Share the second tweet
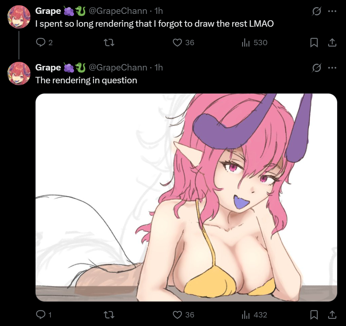Viewport: 346px width, 326px height. click(x=332, y=315)
